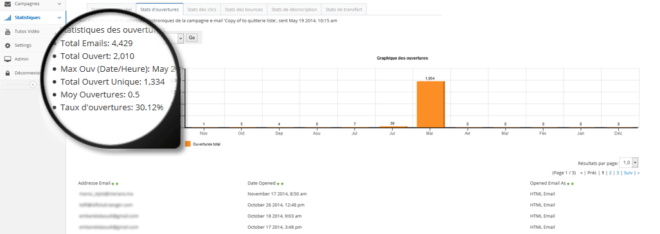Open the Stats des bounces tab
Image resolution: width=660 pixels, height=234 pixels.
coord(244,9)
